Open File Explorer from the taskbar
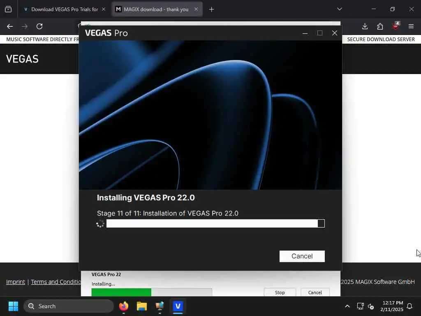This screenshot has width=421, height=316. tap(142, 306)
